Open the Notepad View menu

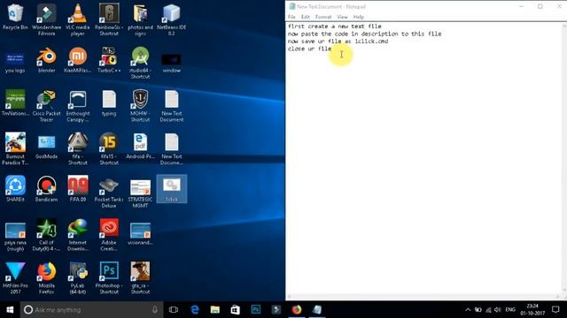coord(342,17)
